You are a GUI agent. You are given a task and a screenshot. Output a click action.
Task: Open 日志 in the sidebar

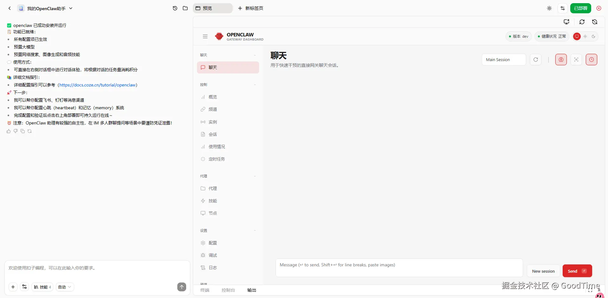tap(228, 268)
